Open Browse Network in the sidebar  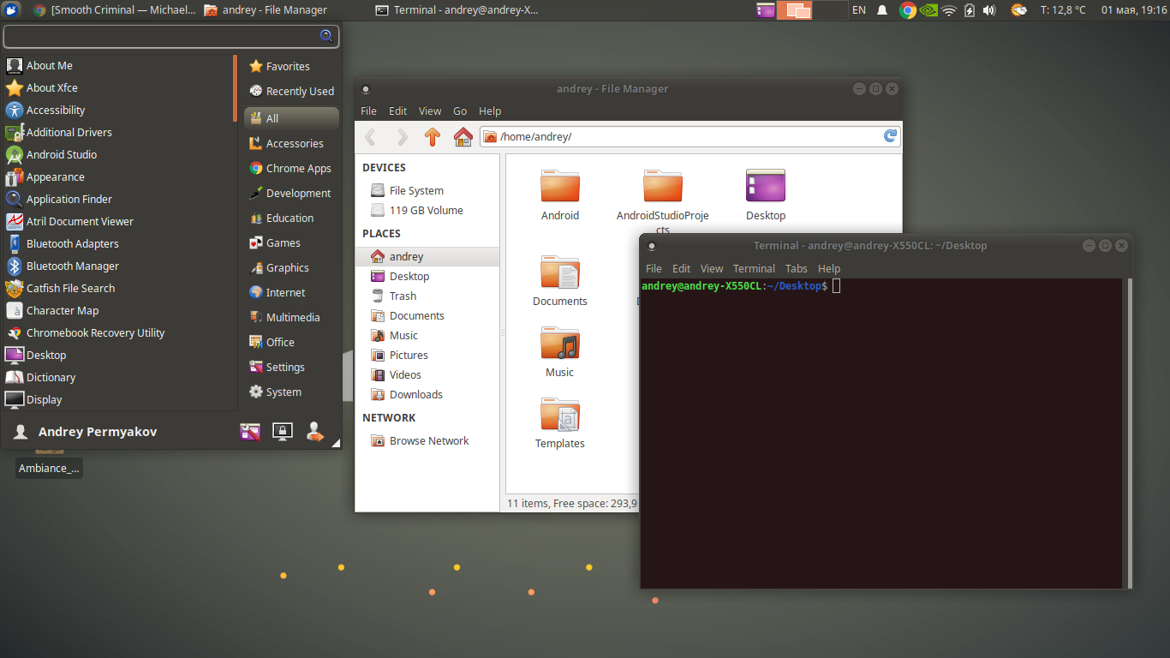pos(427,440)
